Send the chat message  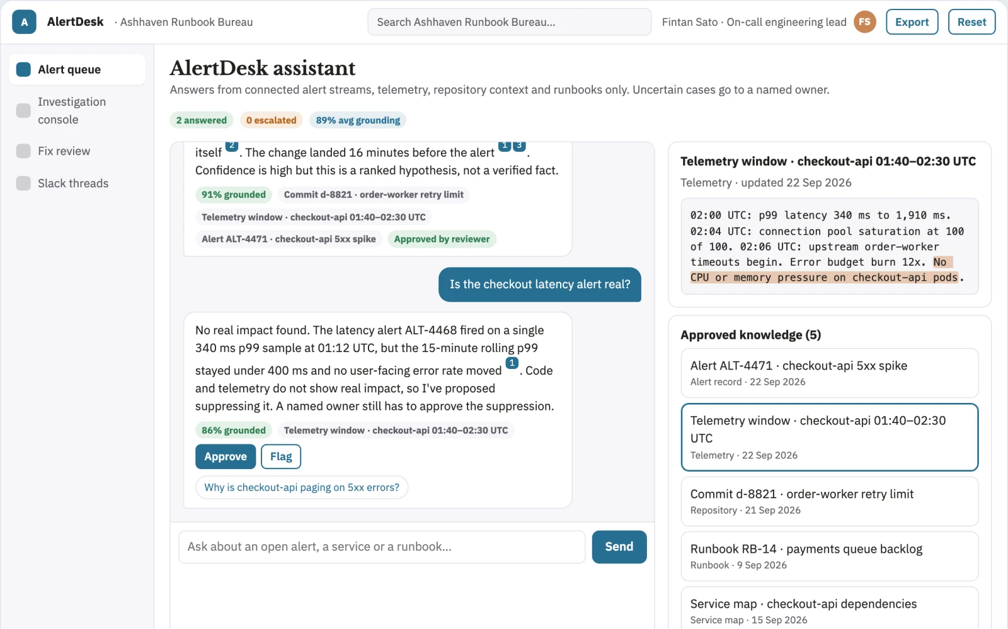tap(619, 547)
